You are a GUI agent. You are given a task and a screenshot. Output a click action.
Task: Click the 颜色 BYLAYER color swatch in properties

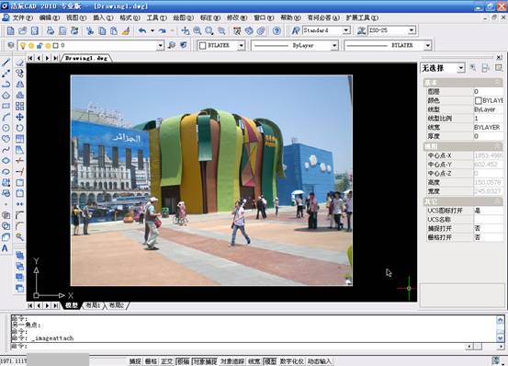pyautogui.click(x=478, y=100)
